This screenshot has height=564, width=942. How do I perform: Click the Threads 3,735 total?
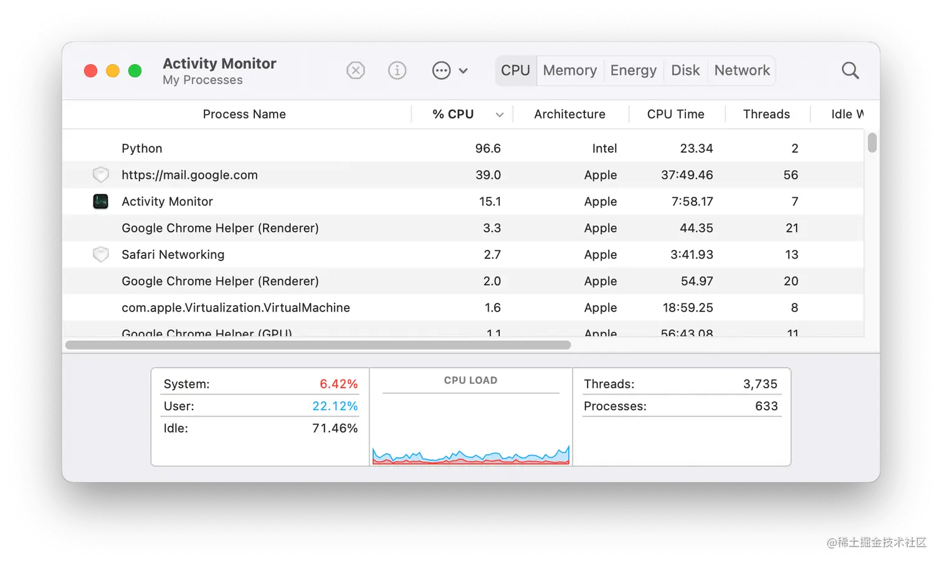[x=760, y=384]
